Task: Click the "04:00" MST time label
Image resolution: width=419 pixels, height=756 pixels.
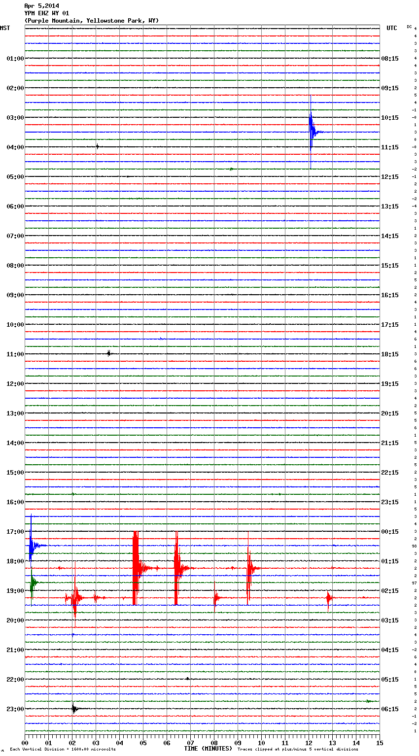Action: point(15,147)
